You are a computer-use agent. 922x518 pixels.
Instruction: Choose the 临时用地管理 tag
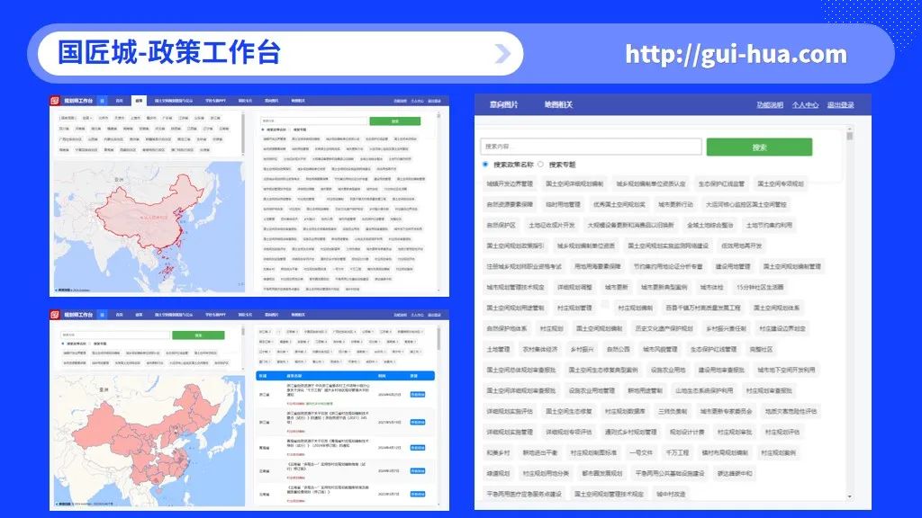pyautogui.click(x=563, y=204)
